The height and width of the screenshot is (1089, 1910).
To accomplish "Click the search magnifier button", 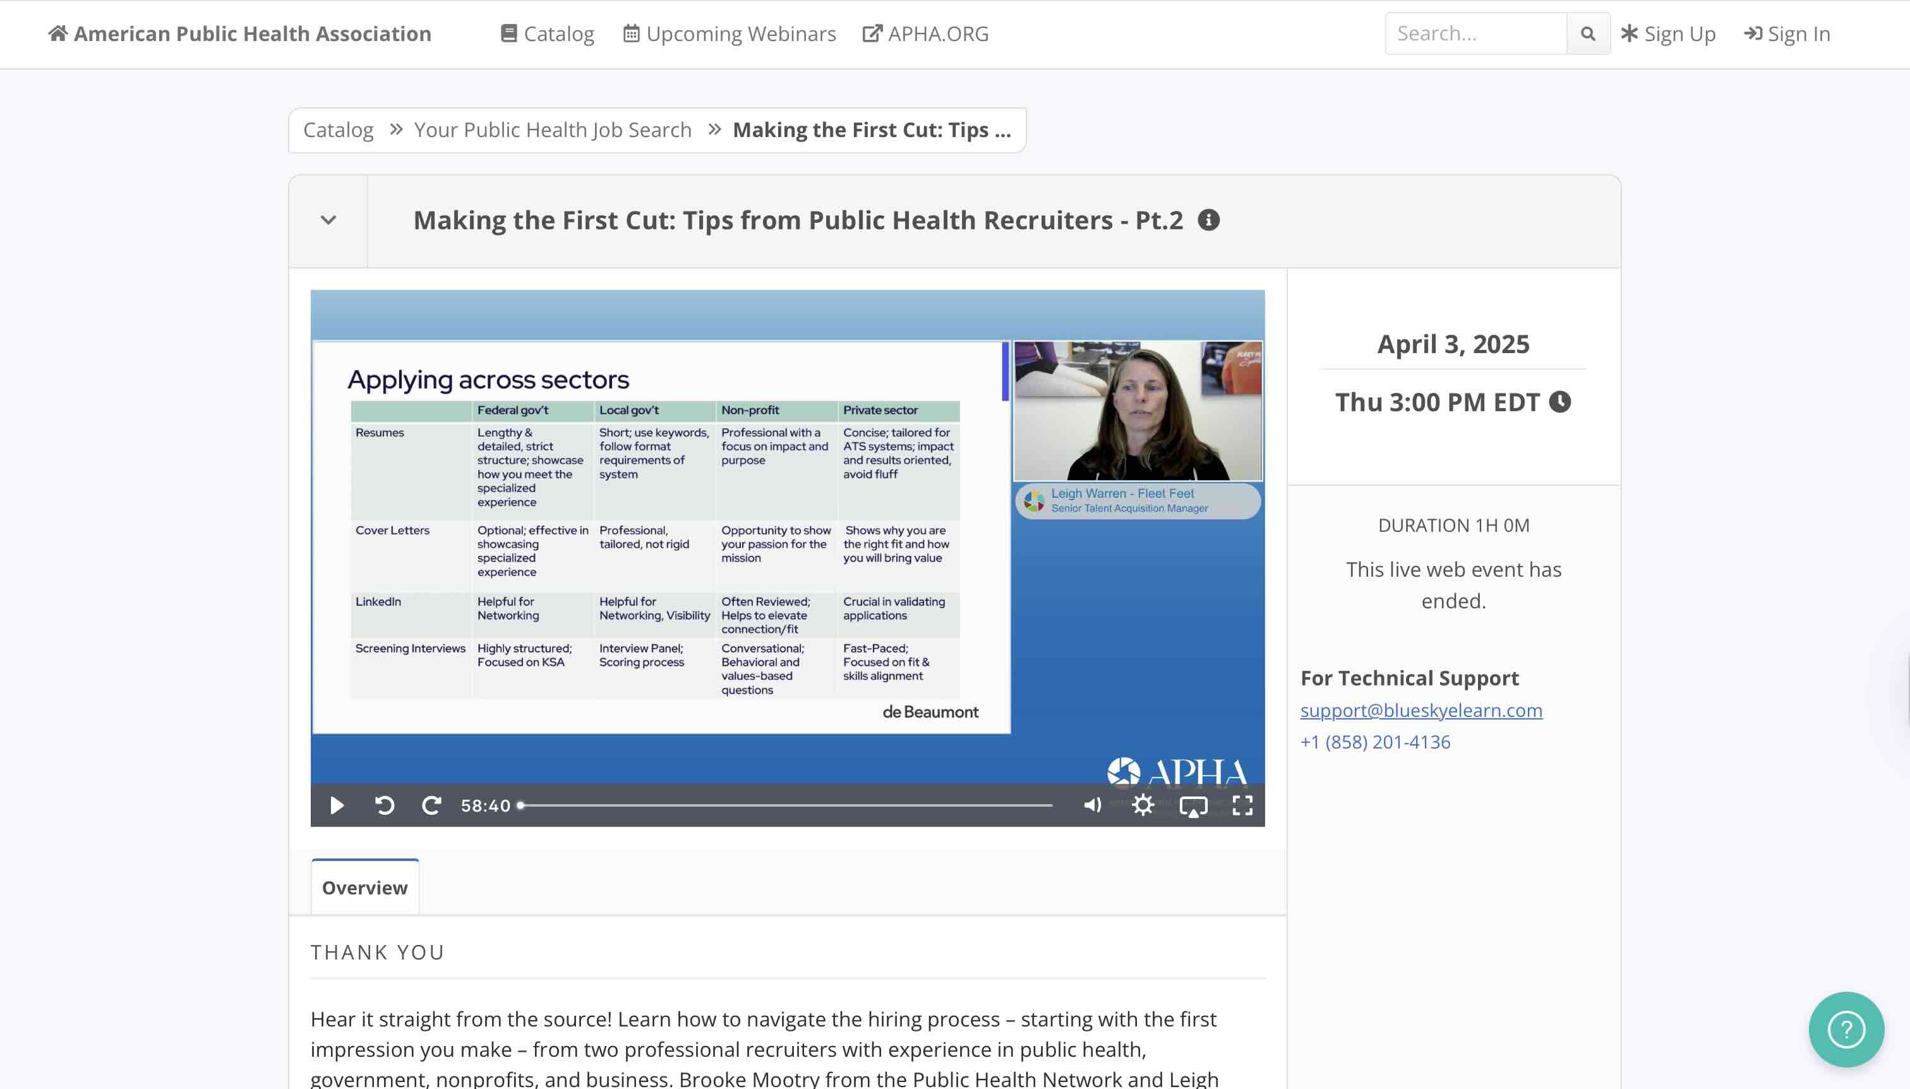I will pos(1588,33).
